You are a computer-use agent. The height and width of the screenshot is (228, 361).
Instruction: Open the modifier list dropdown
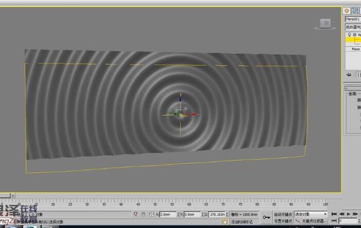pyautogui.click(x=353, y=27)
